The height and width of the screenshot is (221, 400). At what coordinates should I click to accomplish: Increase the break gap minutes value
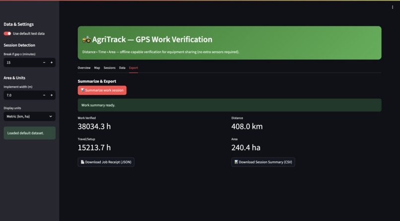(52, 62)
